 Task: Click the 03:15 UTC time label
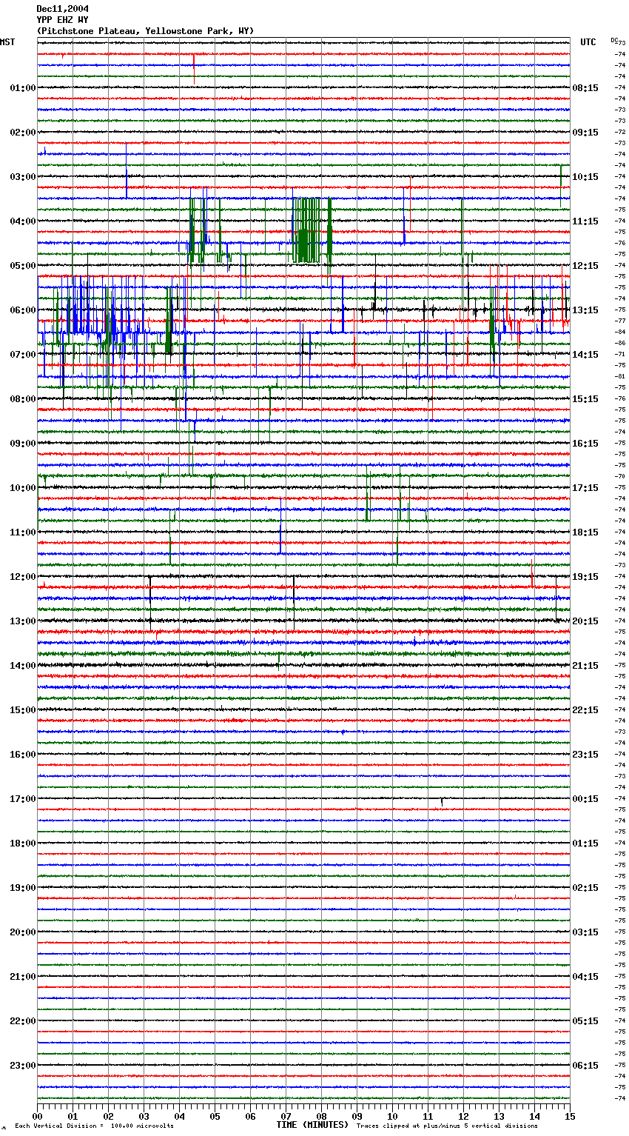click(x=585, y=932)
